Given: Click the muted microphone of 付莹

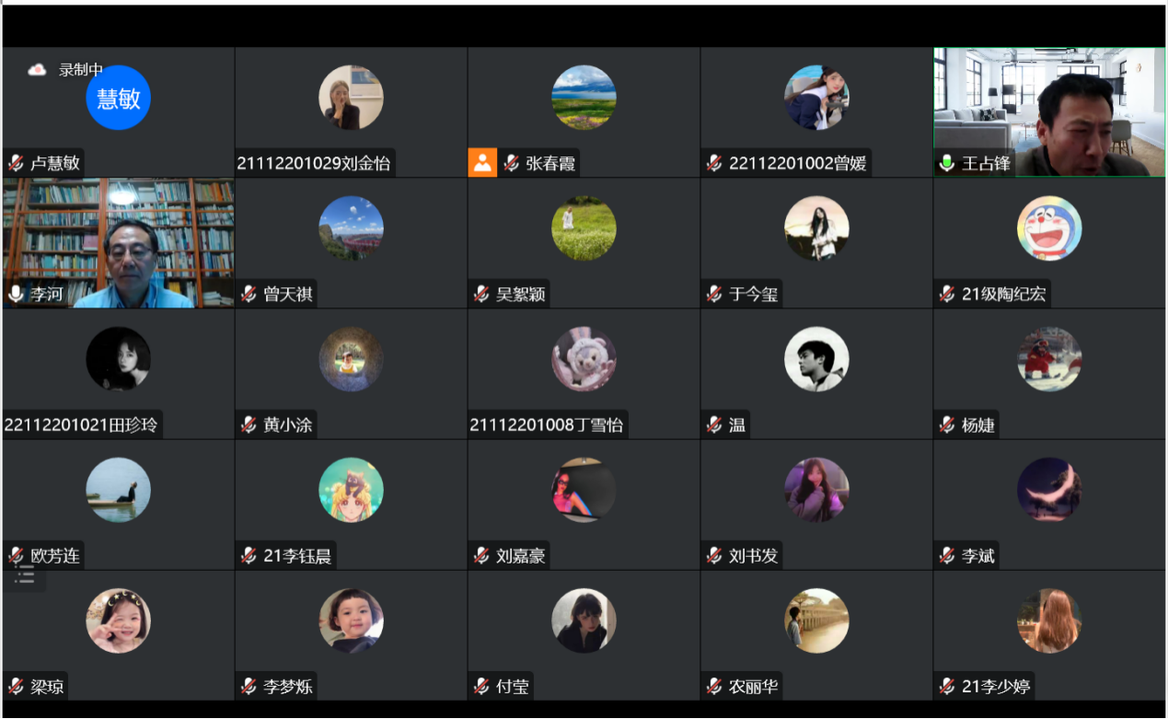Looking at the screenshot, I should pyautogui.click(x=481, y=687).
